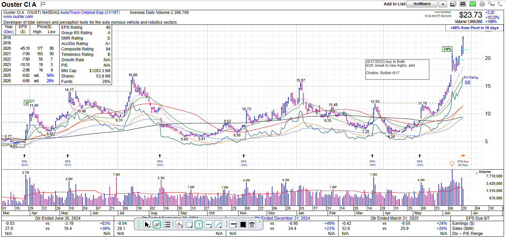Click the Volume legend label
The image size is (506, 238).
[x=484, y=172]
